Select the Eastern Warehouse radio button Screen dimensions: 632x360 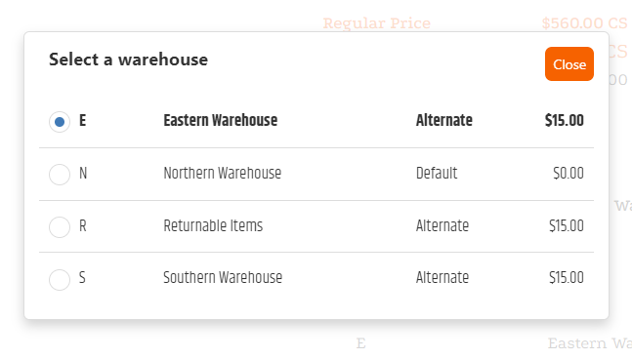click(x=60, y=122)
